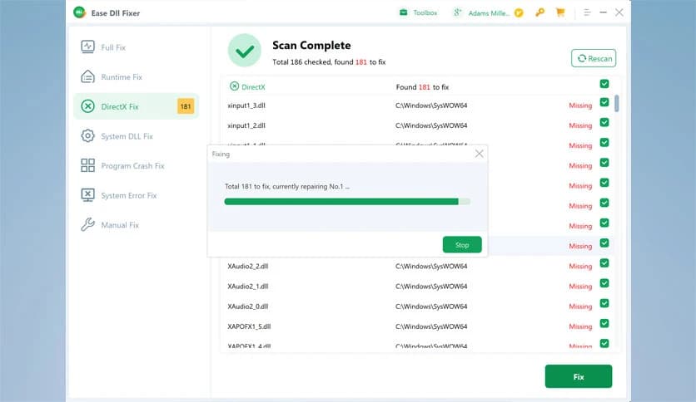Click Missing status for XAudio2_0.dll

[x=580, y=306]
